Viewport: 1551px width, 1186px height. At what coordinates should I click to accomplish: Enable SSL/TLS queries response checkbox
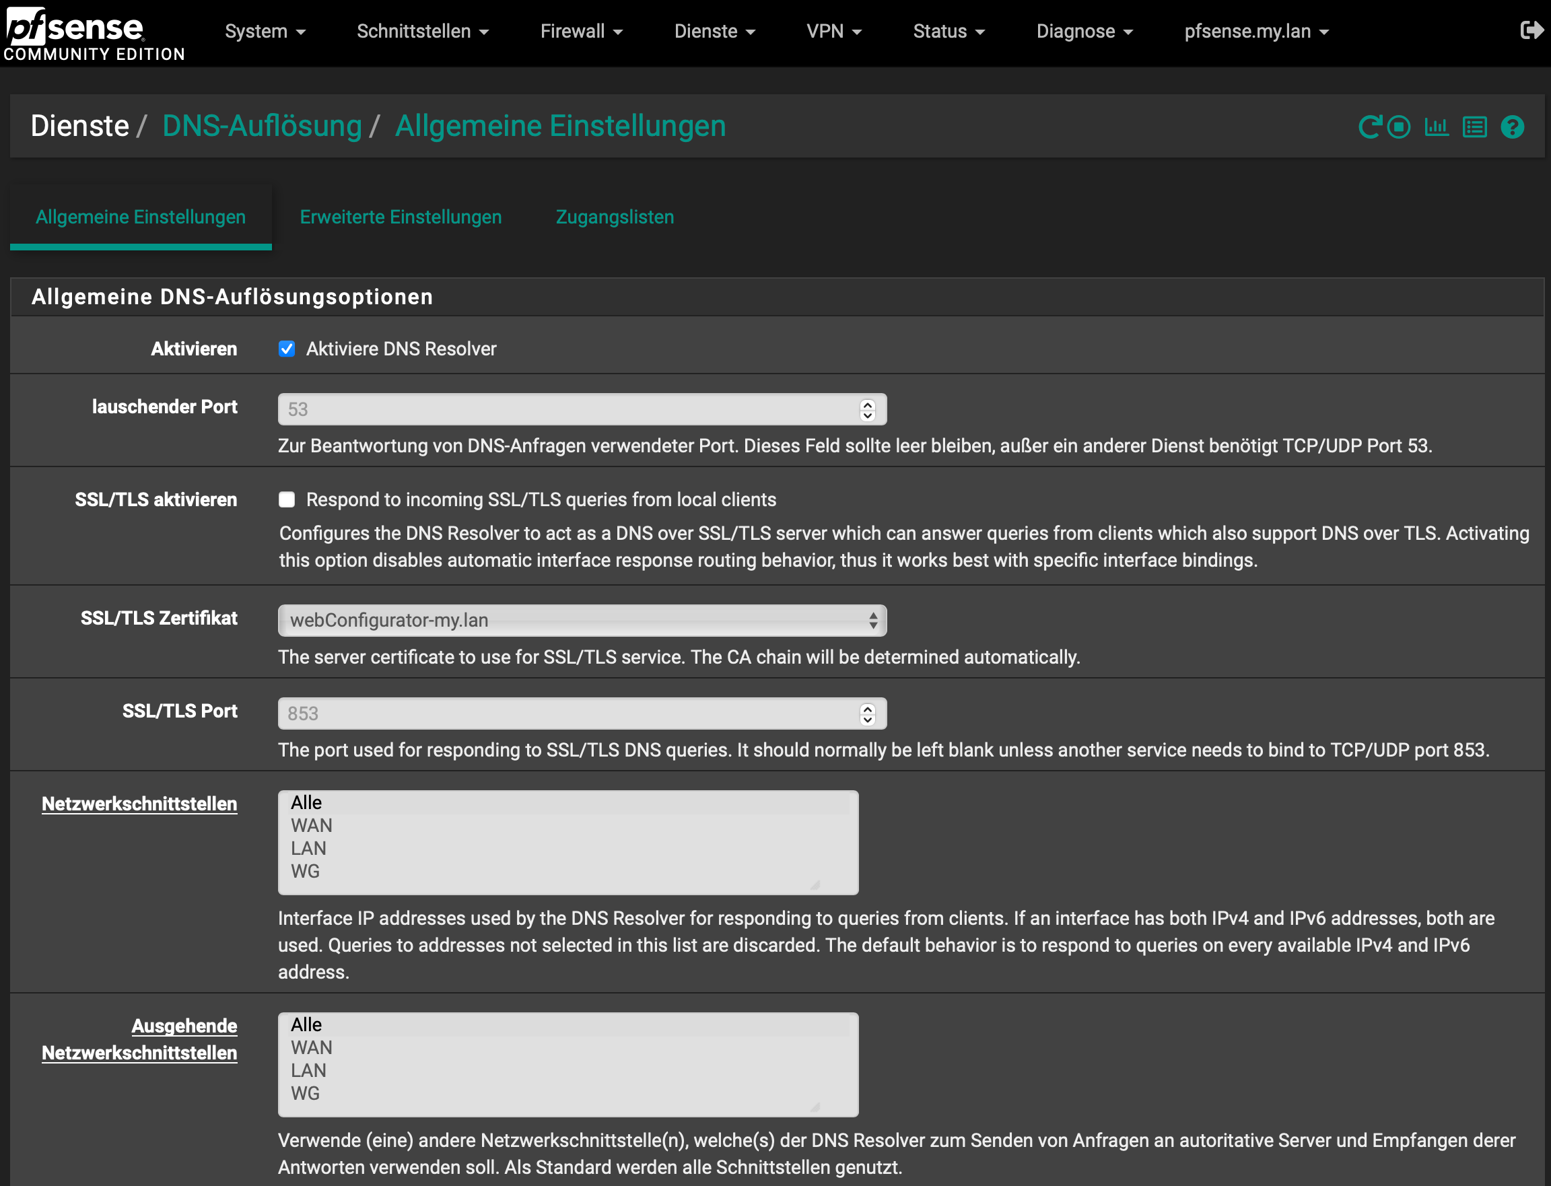(x=287, y=500)
